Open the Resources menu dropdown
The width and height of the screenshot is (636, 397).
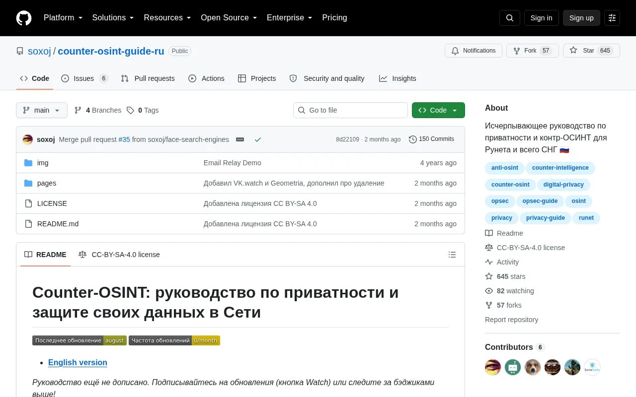click(x=167, y=18)
